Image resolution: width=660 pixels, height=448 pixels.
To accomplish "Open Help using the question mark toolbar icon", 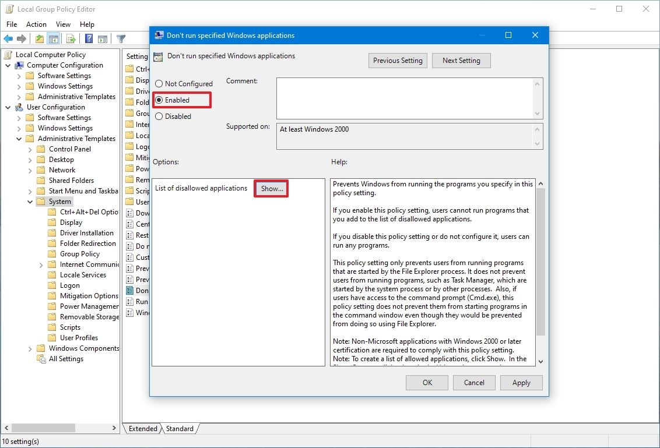I will point(88,38).
